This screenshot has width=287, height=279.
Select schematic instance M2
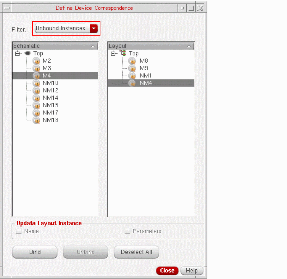[x=47, y=61]
